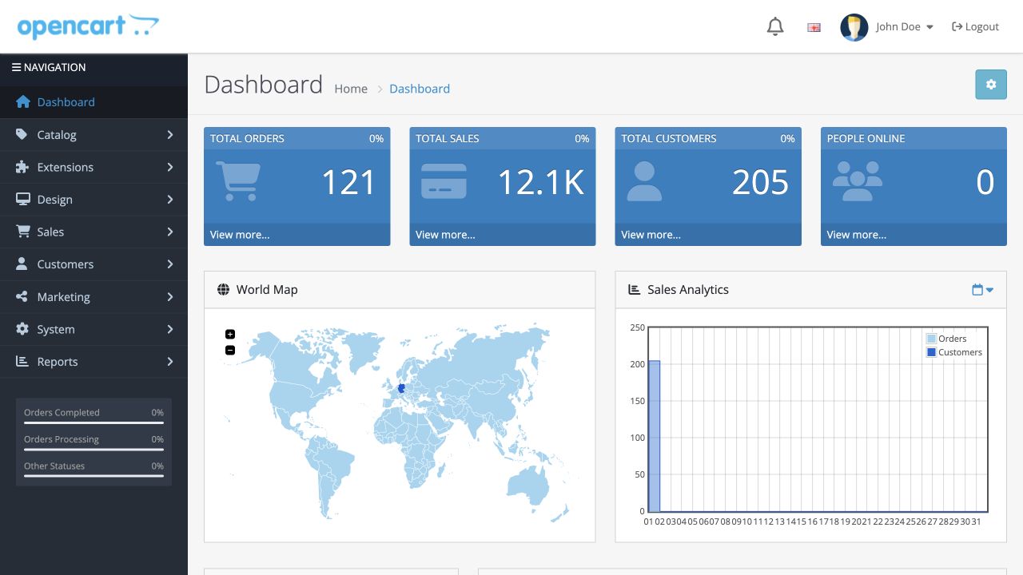Click the language flag icon
Screen dimensions: 1023x575
click(x=814, y=27)
